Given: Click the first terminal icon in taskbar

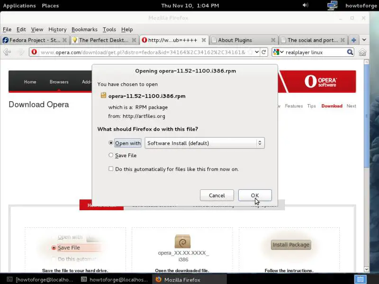Looking at the screenshot, I should pyautogui.click(x=9, y=279).
